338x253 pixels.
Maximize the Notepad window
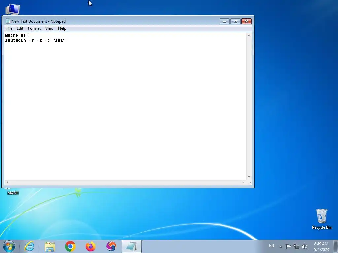235,21
